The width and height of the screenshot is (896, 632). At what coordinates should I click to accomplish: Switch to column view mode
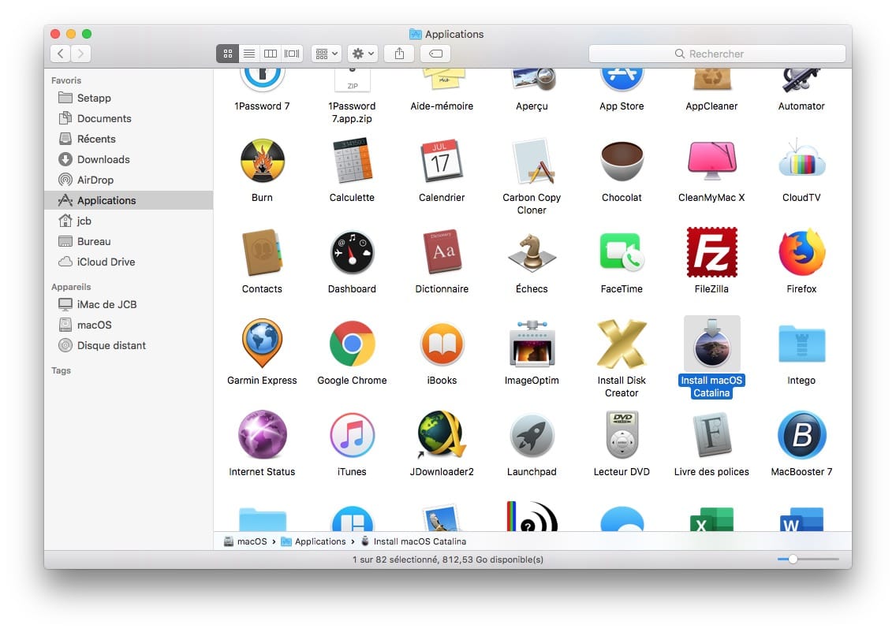pyautogui.click(x=271, y=54)
